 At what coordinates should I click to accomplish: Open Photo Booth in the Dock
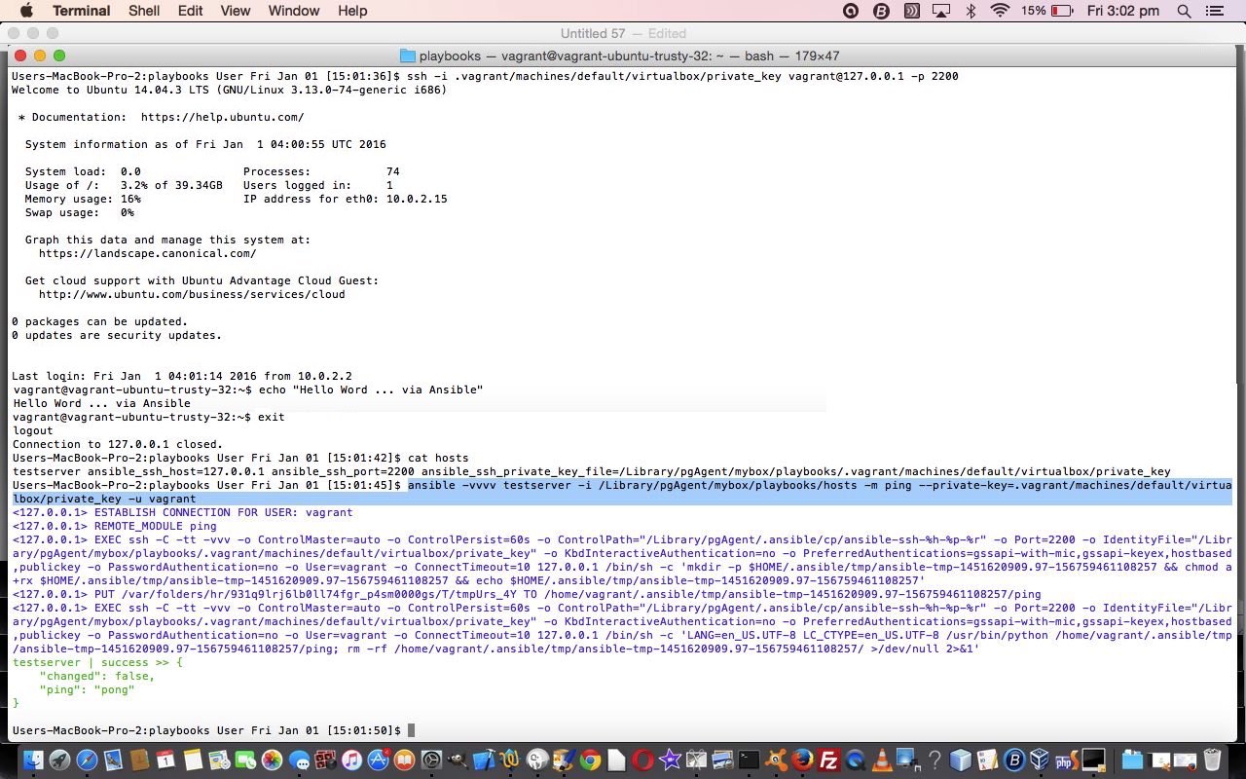pyautogui.click(x=325, y=760)
